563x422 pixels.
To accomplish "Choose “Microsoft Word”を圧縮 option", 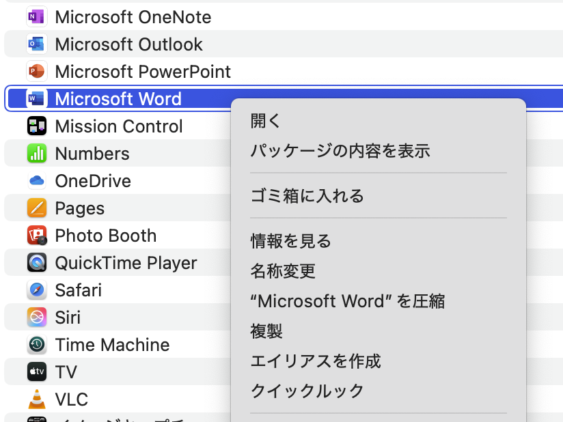I will (x=347, y=301).
